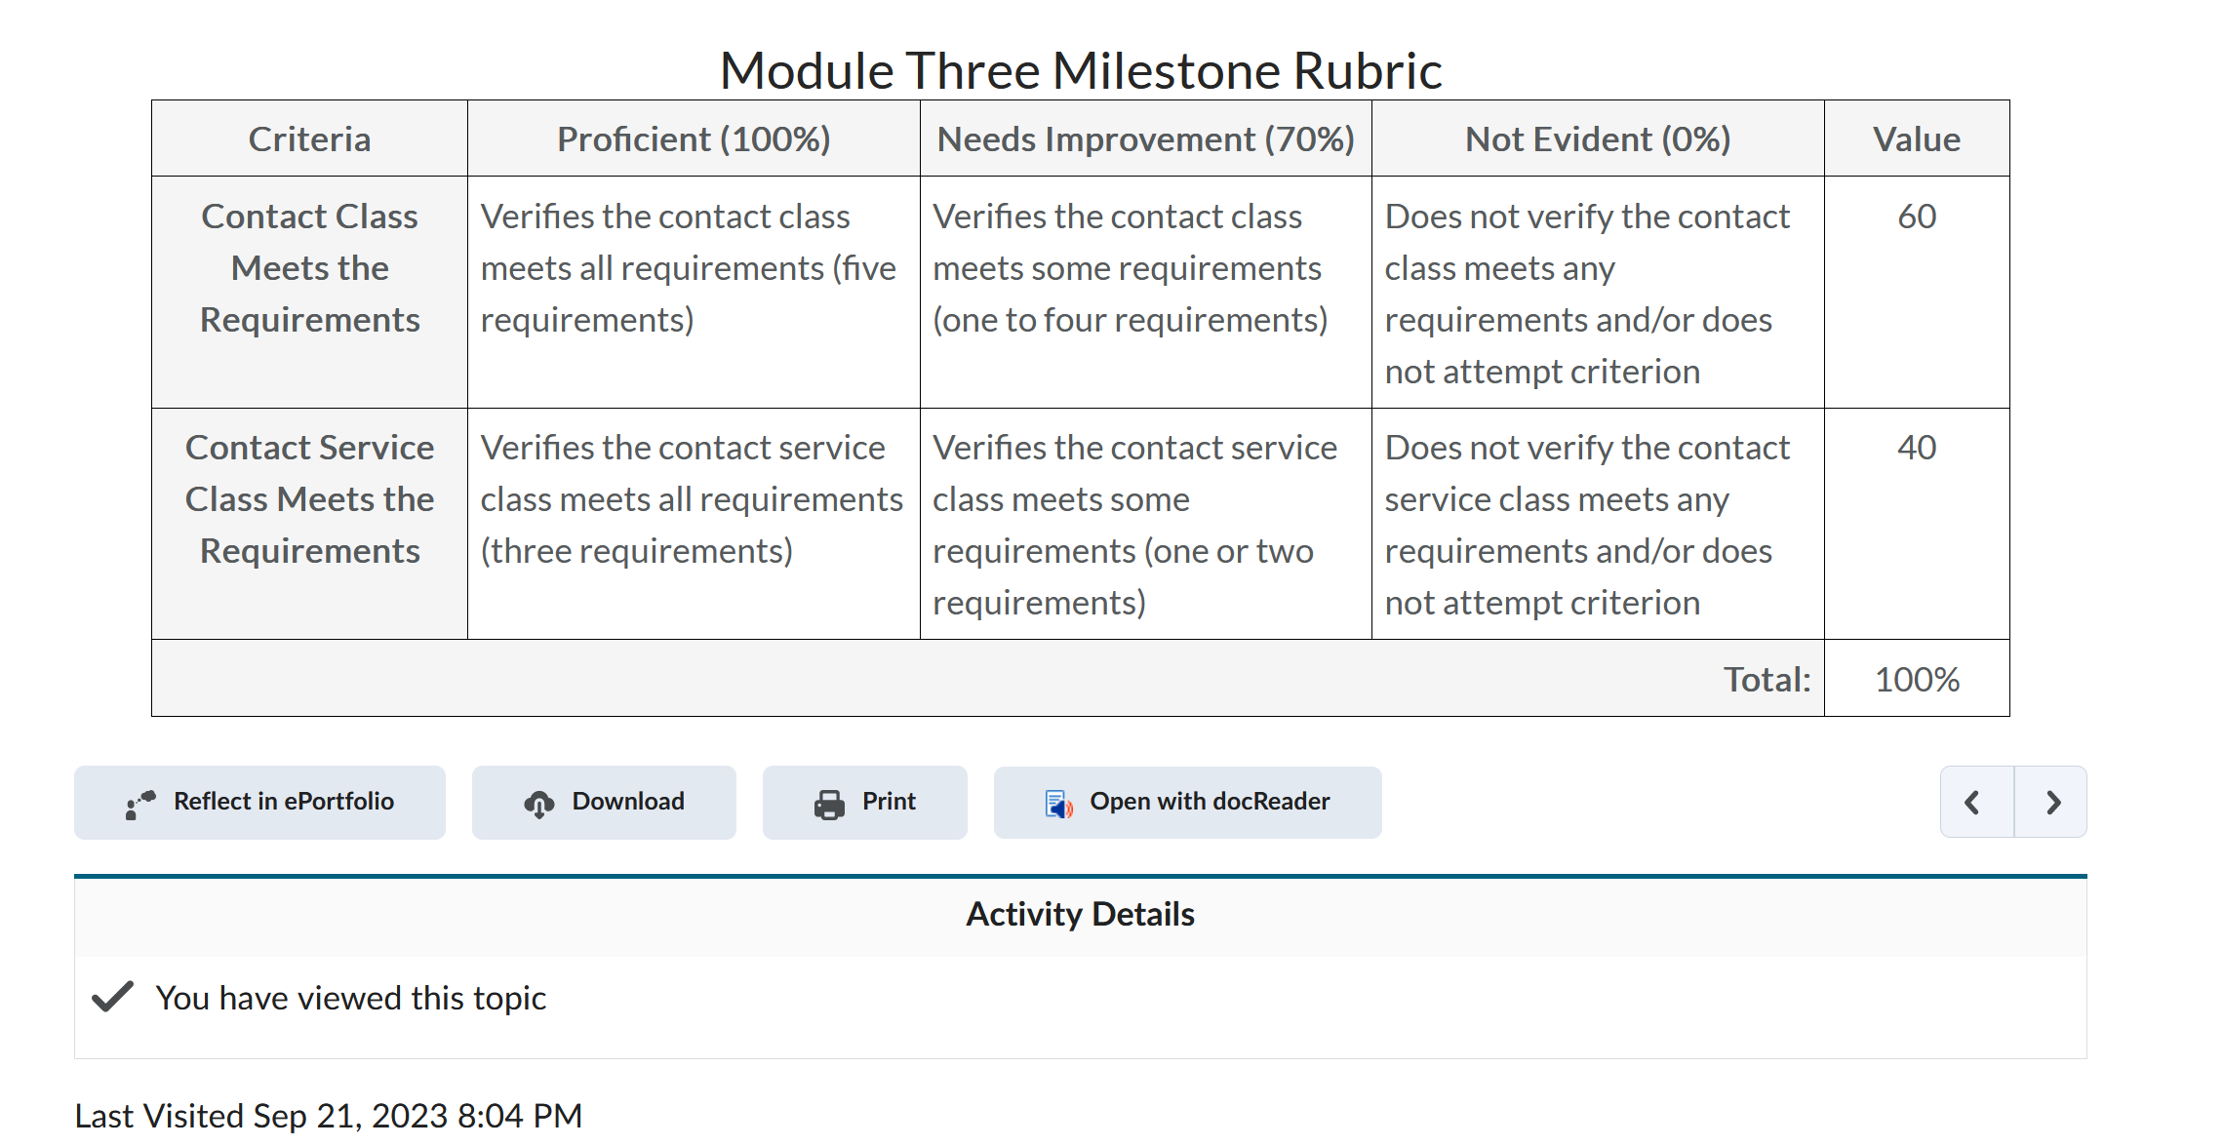Screen dimensions: 2224x1146
Task: Select the Proficient column header
Action: click(694, 138)
